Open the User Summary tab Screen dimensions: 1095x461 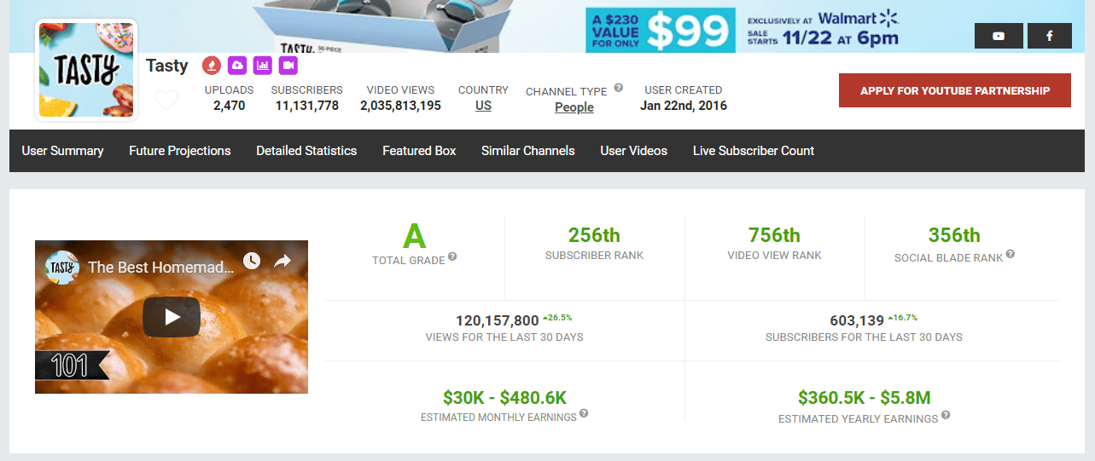click(62, 151)
